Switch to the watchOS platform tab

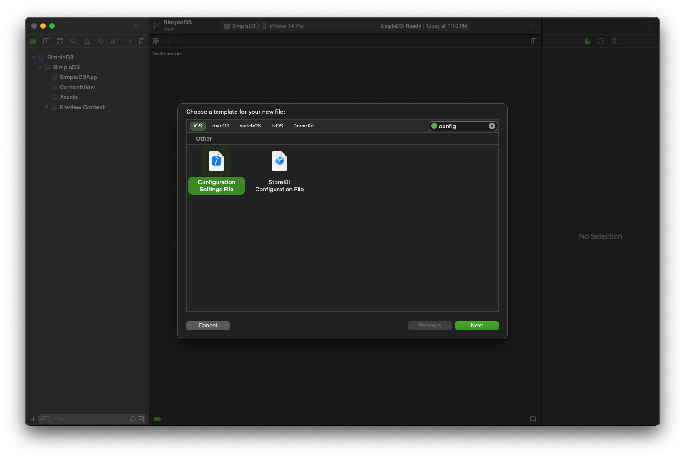tap(251, 126)
